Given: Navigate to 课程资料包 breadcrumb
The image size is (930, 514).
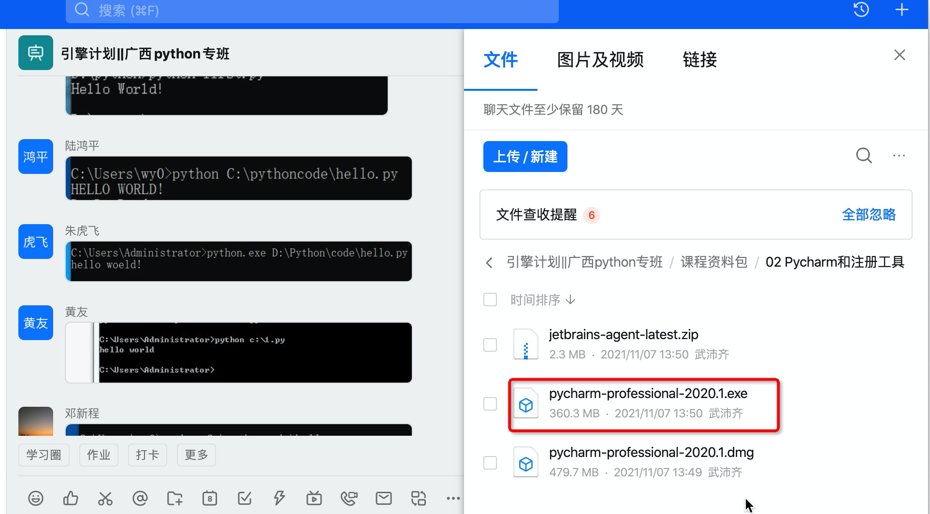Looking at the screenshot, I should (x=714, y=262).
